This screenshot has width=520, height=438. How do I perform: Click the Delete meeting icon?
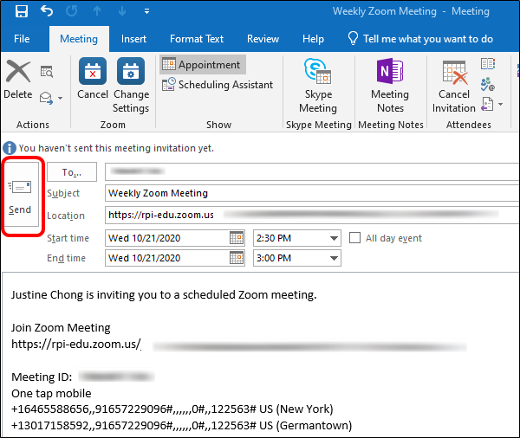click(x=18, y=71)
